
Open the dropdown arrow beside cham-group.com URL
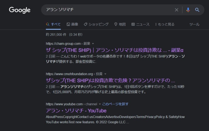93,44
